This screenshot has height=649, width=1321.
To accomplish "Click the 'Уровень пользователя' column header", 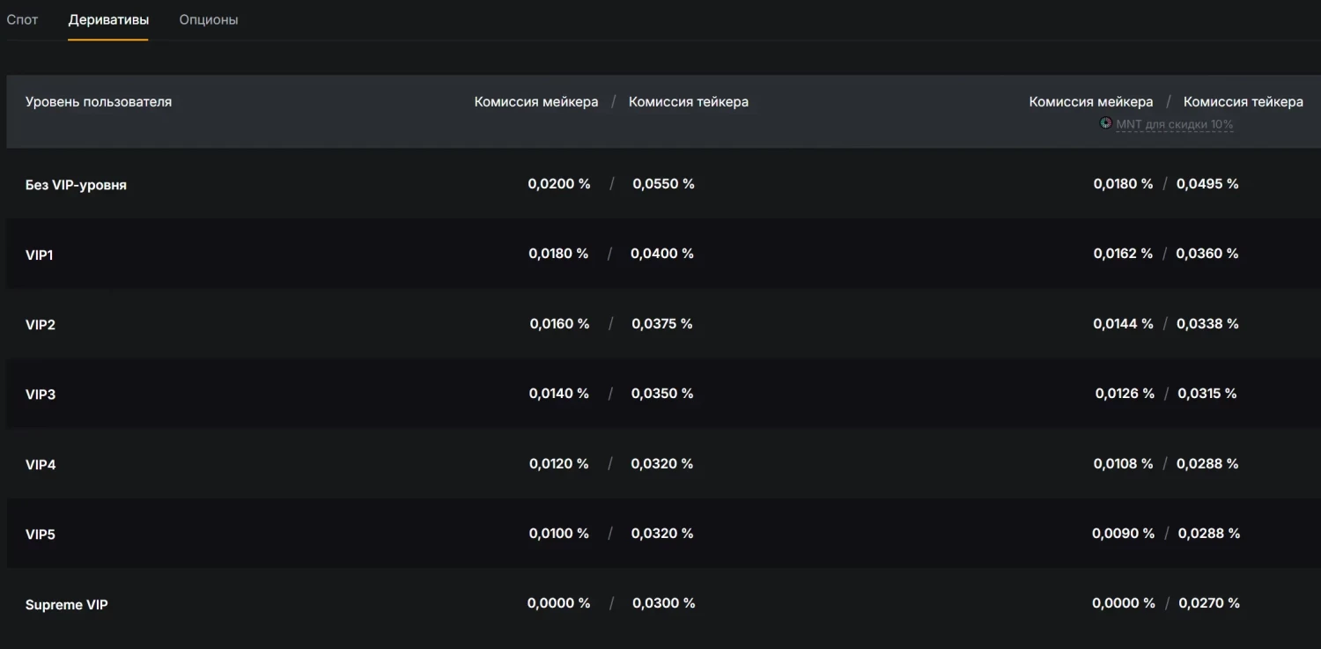I will pyautogui.click(x=99, y=101).
